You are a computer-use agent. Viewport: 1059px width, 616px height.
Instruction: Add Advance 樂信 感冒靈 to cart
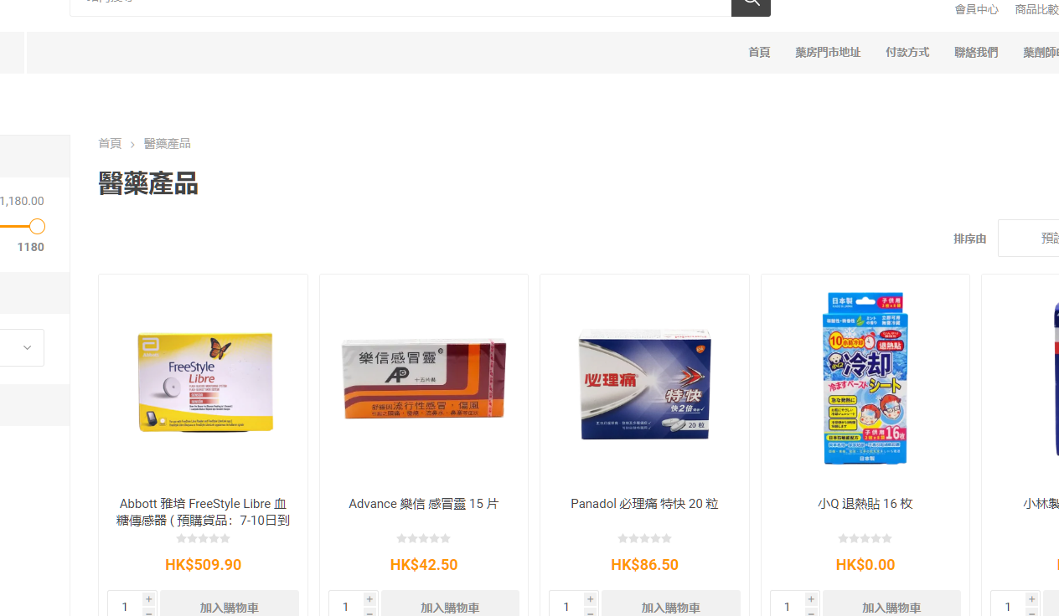(x=450, y=603)
